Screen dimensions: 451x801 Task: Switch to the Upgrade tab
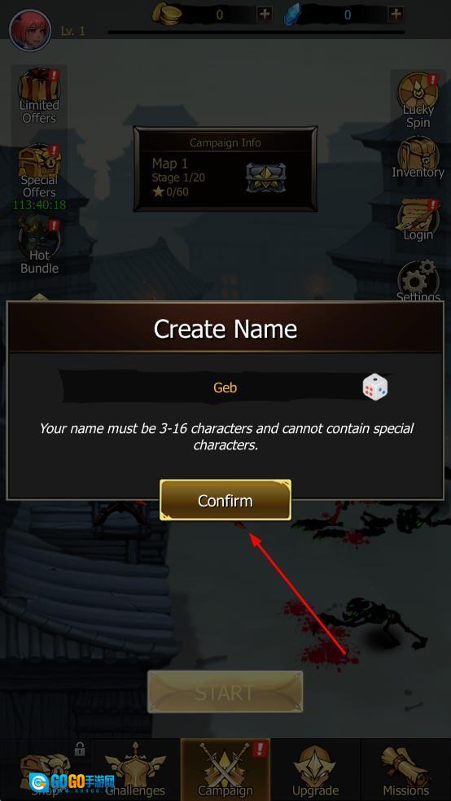tap(315, 769)
